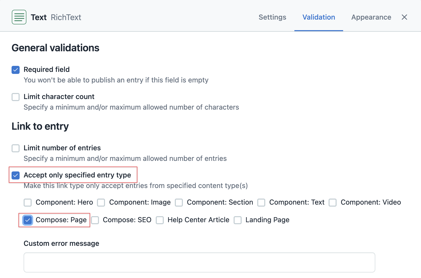Enable the Compose: SEO content type
421x278 pixels.
pos(95,220)
